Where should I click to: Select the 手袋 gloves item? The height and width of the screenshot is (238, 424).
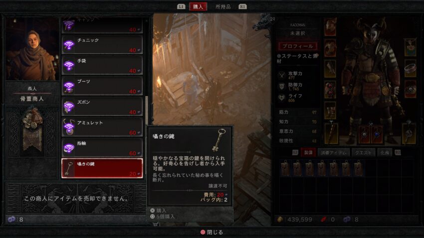pos(102,65)
